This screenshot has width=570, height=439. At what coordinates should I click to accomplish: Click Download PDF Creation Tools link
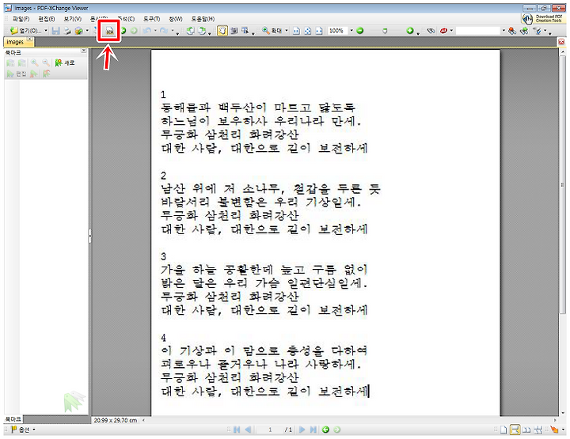point(542,18)
